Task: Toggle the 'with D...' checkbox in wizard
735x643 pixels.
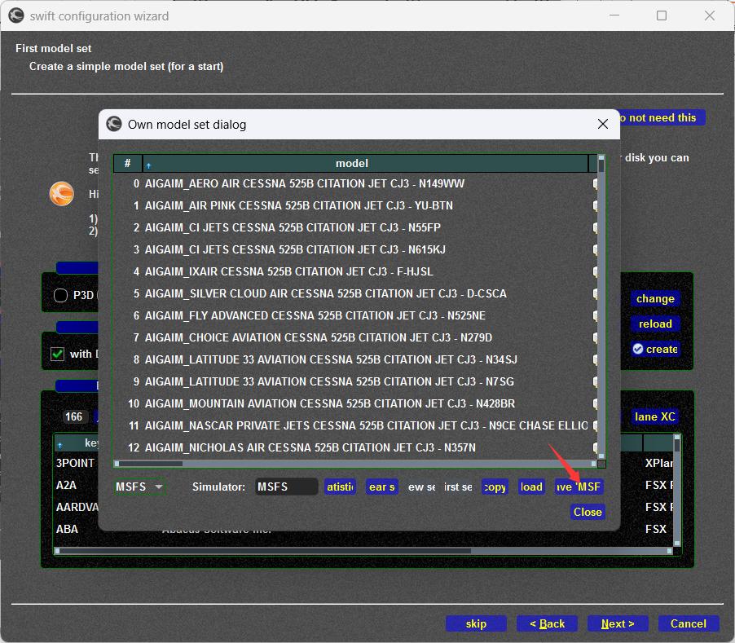Action: coord(57,354)
